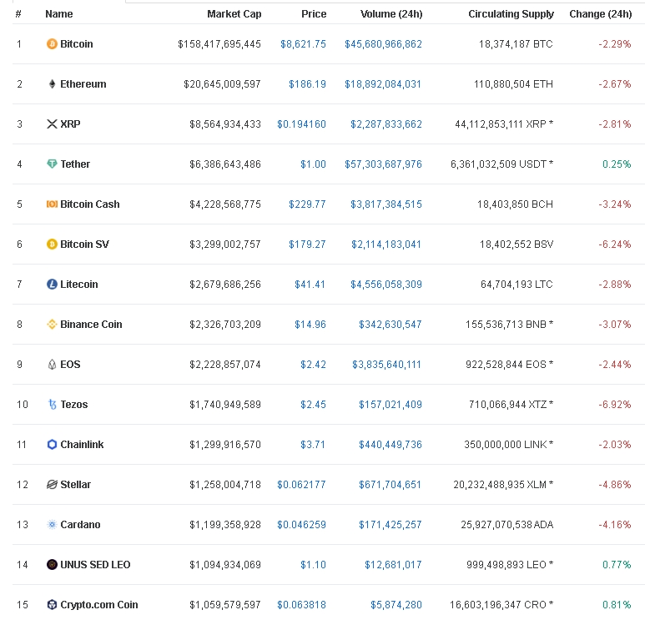Image resolution: width=645 pixels, height=620 pixels.
Task: Click Litecoin price $41.41
Action: (x=310, y=284)
